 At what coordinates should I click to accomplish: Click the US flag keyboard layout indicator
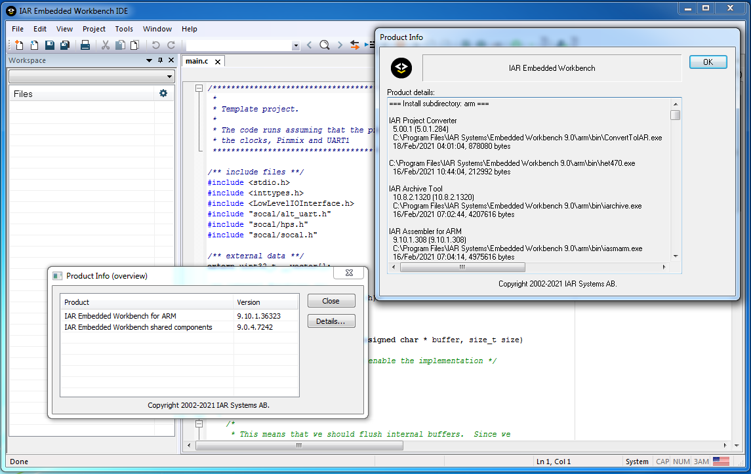tap(721, 461)
